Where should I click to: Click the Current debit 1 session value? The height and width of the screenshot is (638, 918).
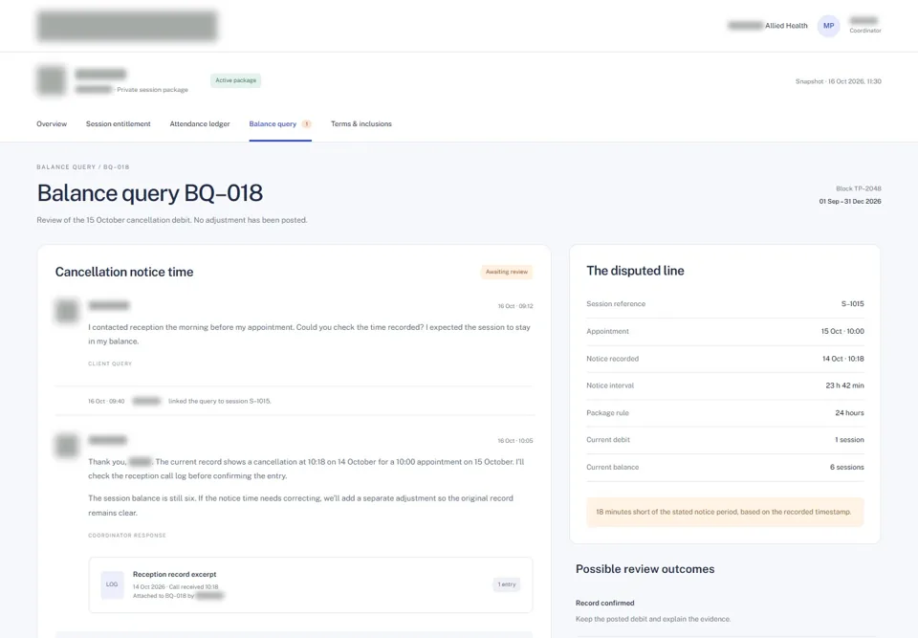[849, 439]
